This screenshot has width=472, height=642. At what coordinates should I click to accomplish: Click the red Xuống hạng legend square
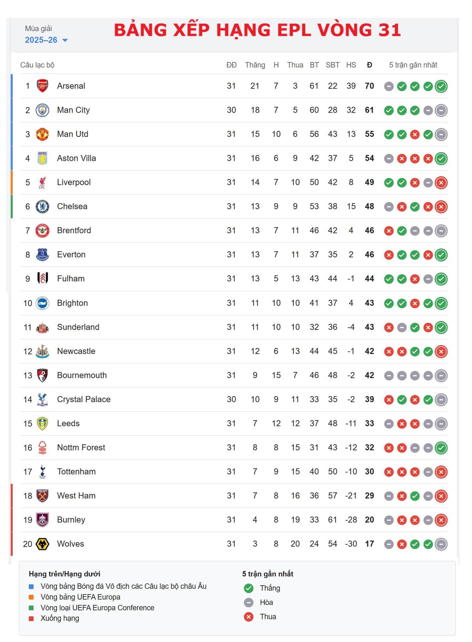click(x=31, y=619)
